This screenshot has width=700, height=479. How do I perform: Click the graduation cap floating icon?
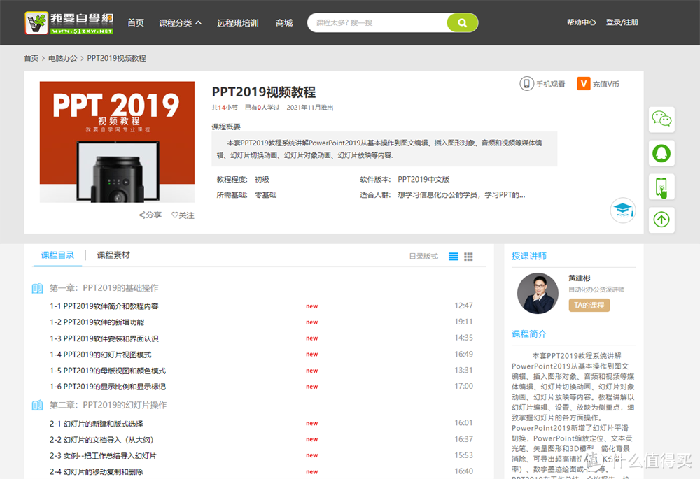[623, 210]
